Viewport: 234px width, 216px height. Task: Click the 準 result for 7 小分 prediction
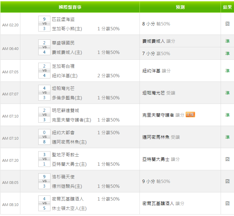pos(227,53)
